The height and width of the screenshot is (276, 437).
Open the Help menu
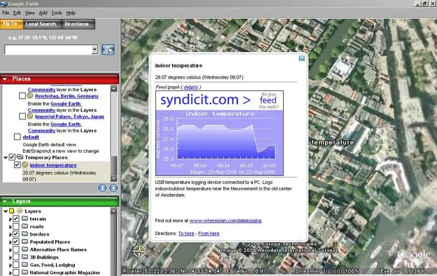71,13
